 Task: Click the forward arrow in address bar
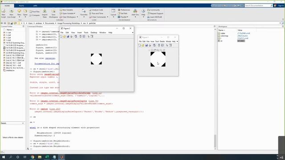(x=5, y=23)
